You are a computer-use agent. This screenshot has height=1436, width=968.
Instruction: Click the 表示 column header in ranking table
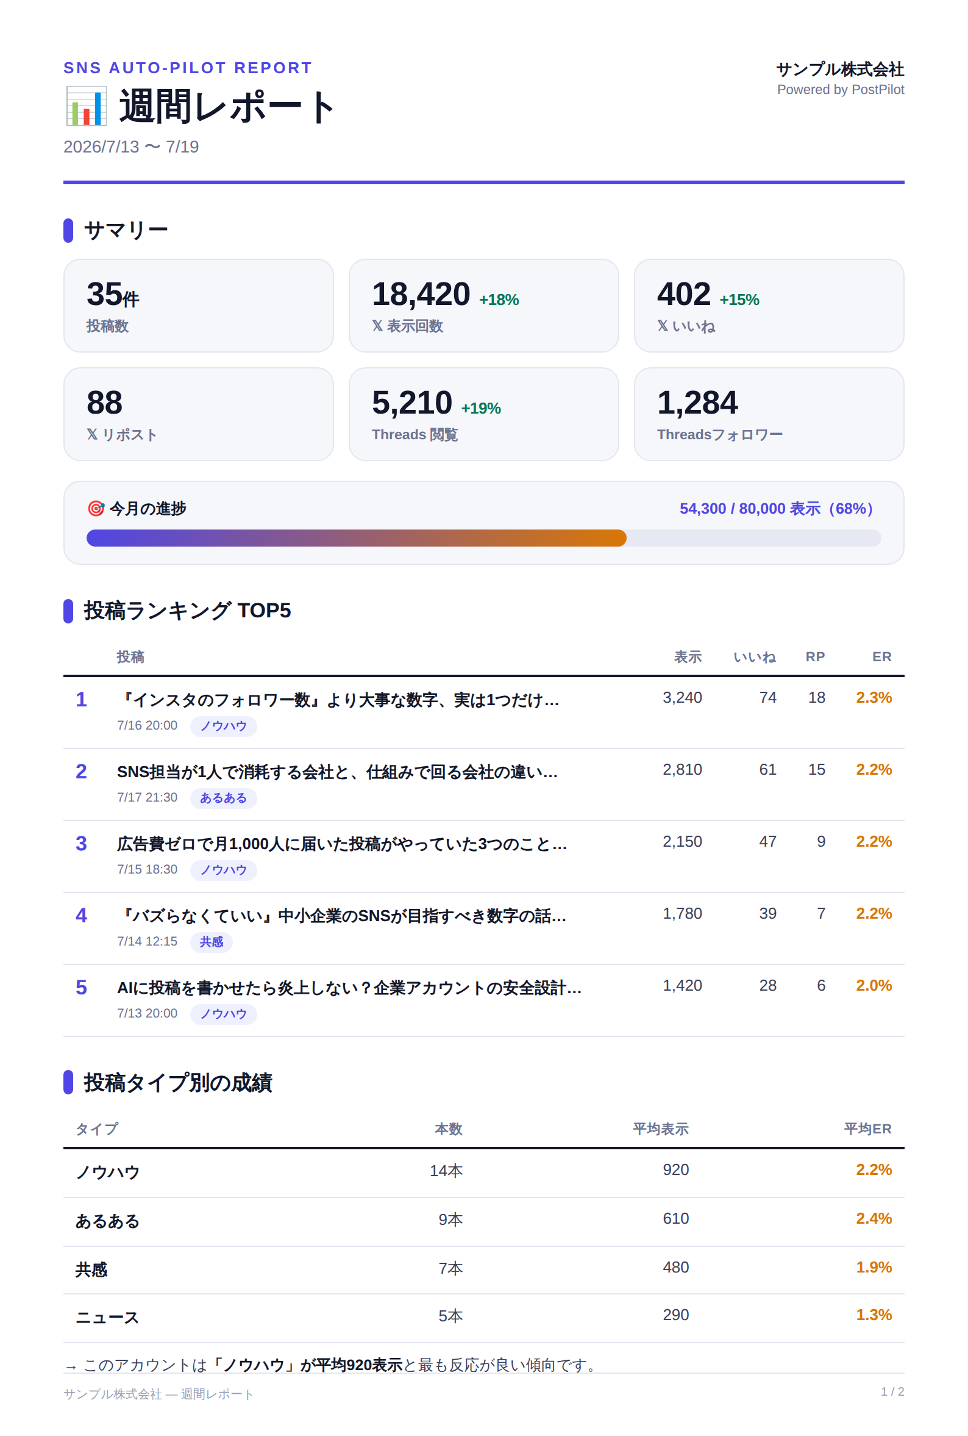tap(688, 656)
